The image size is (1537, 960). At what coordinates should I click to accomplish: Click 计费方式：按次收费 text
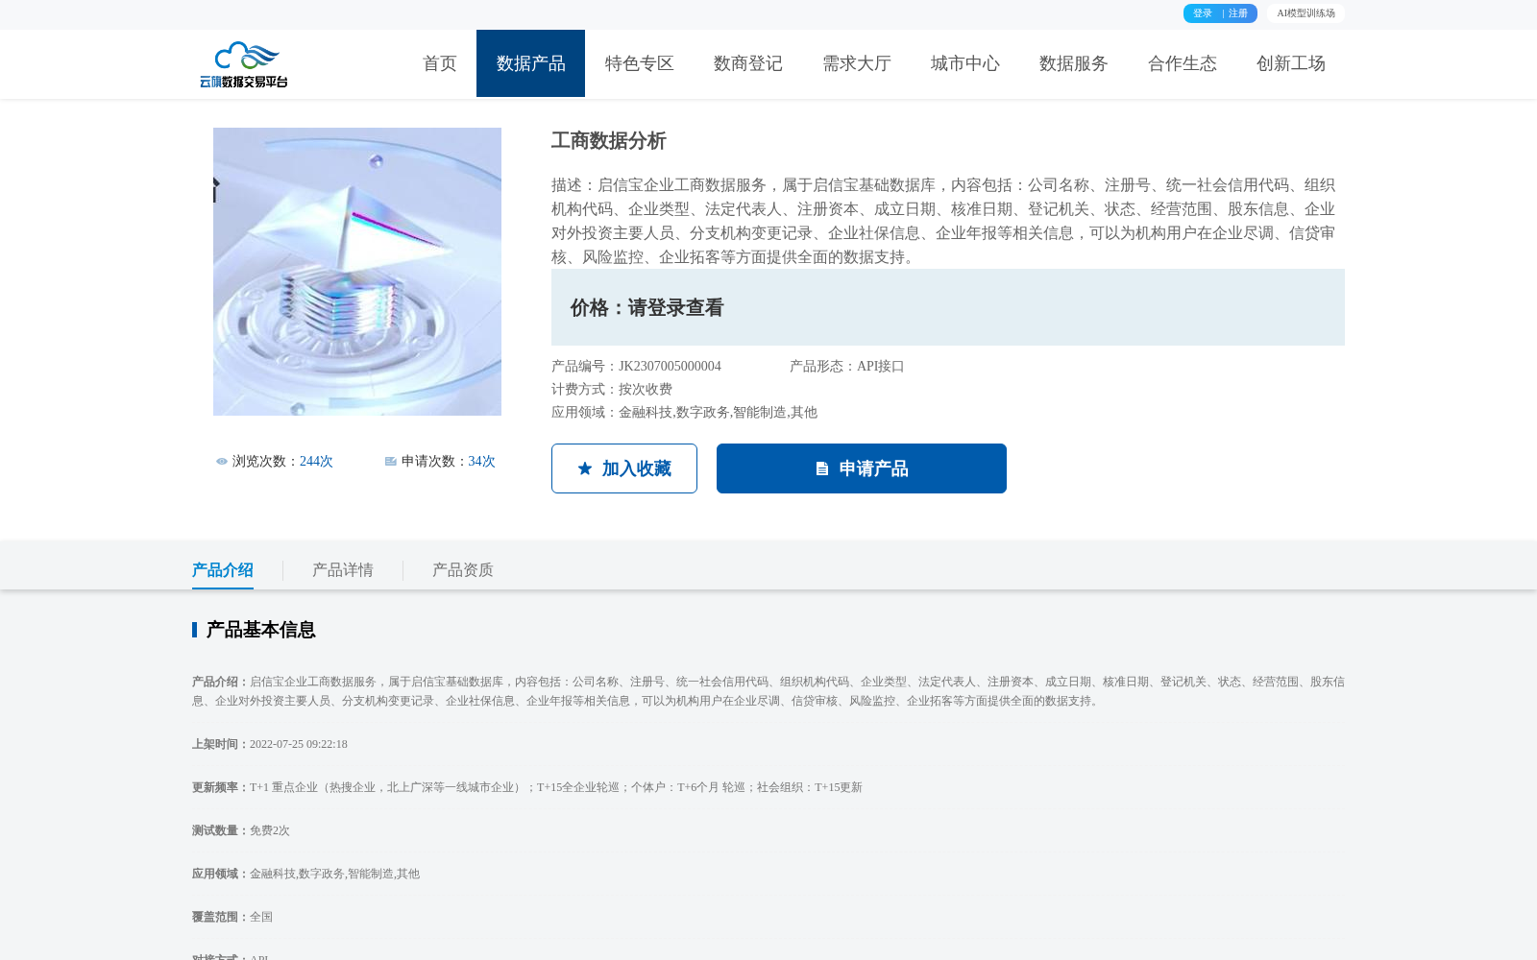[x=612, y=390]
